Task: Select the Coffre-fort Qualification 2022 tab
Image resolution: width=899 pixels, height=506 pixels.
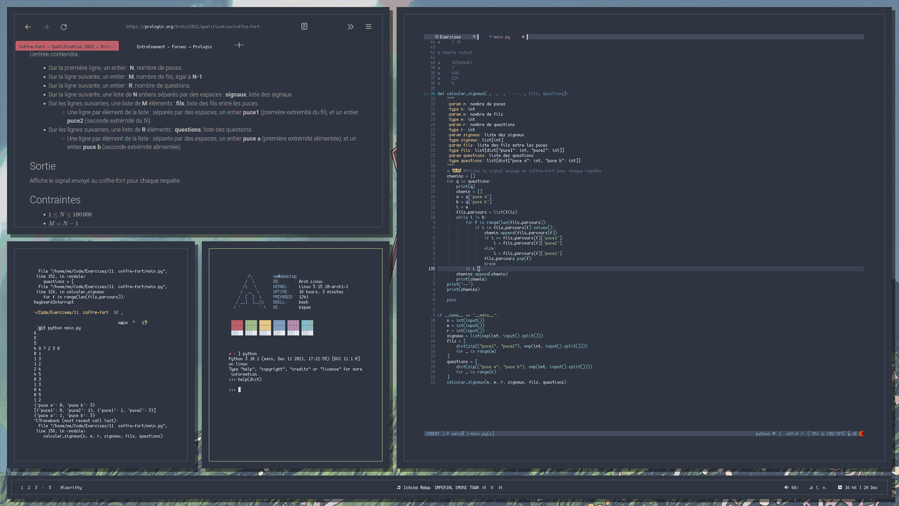Action: (66, 47)
